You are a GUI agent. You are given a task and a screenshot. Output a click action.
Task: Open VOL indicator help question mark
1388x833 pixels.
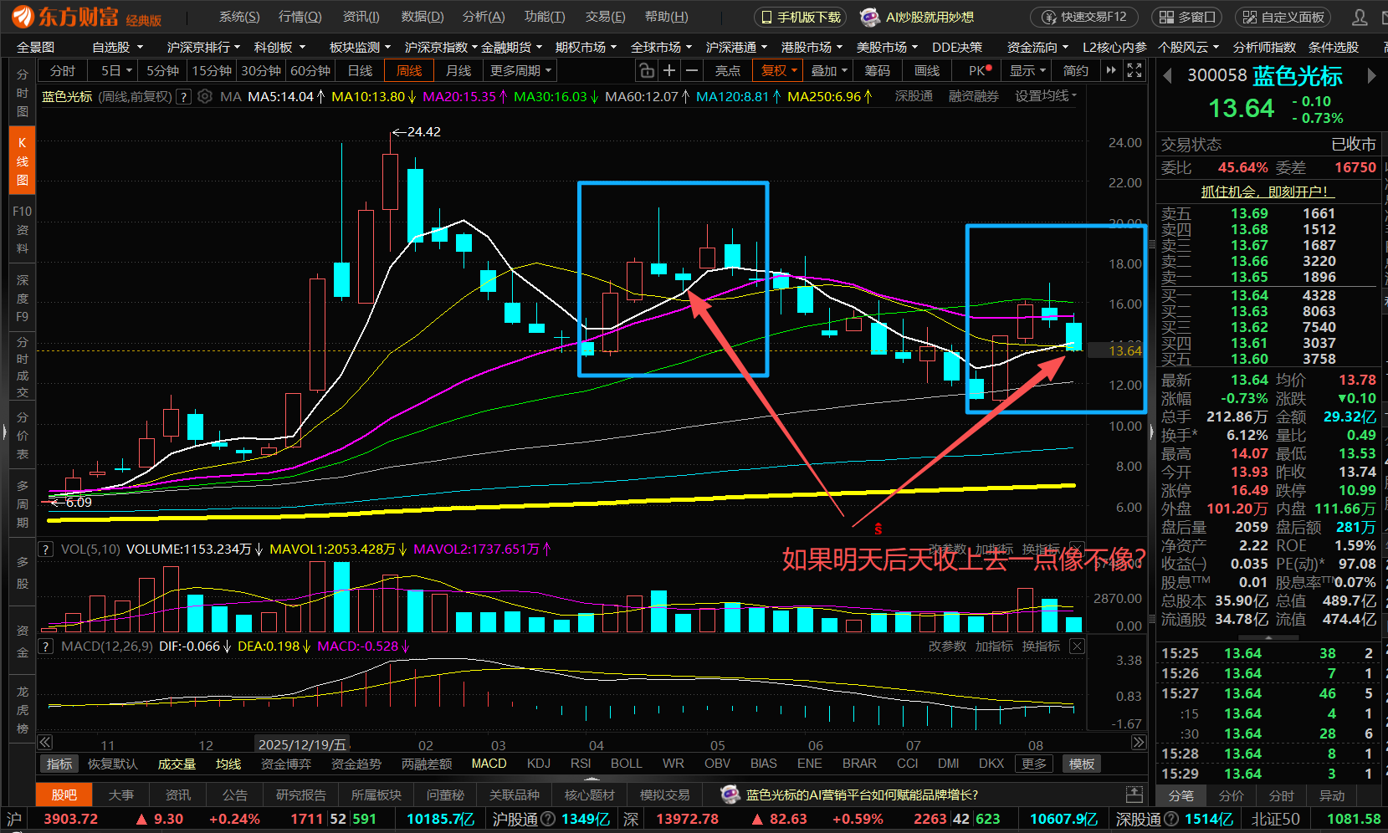tap(46, 549)
